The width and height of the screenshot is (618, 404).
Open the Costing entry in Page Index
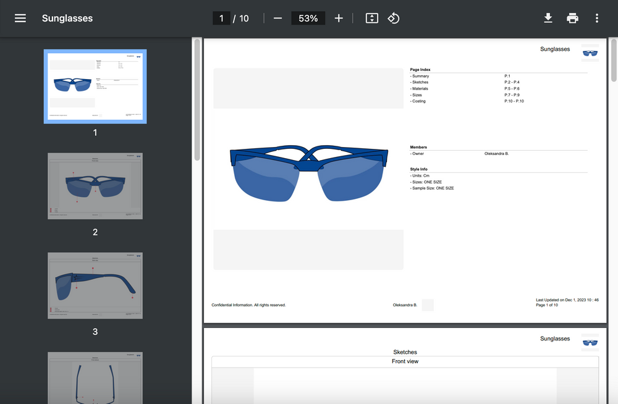pyautogui.click(x=418, y=101)
